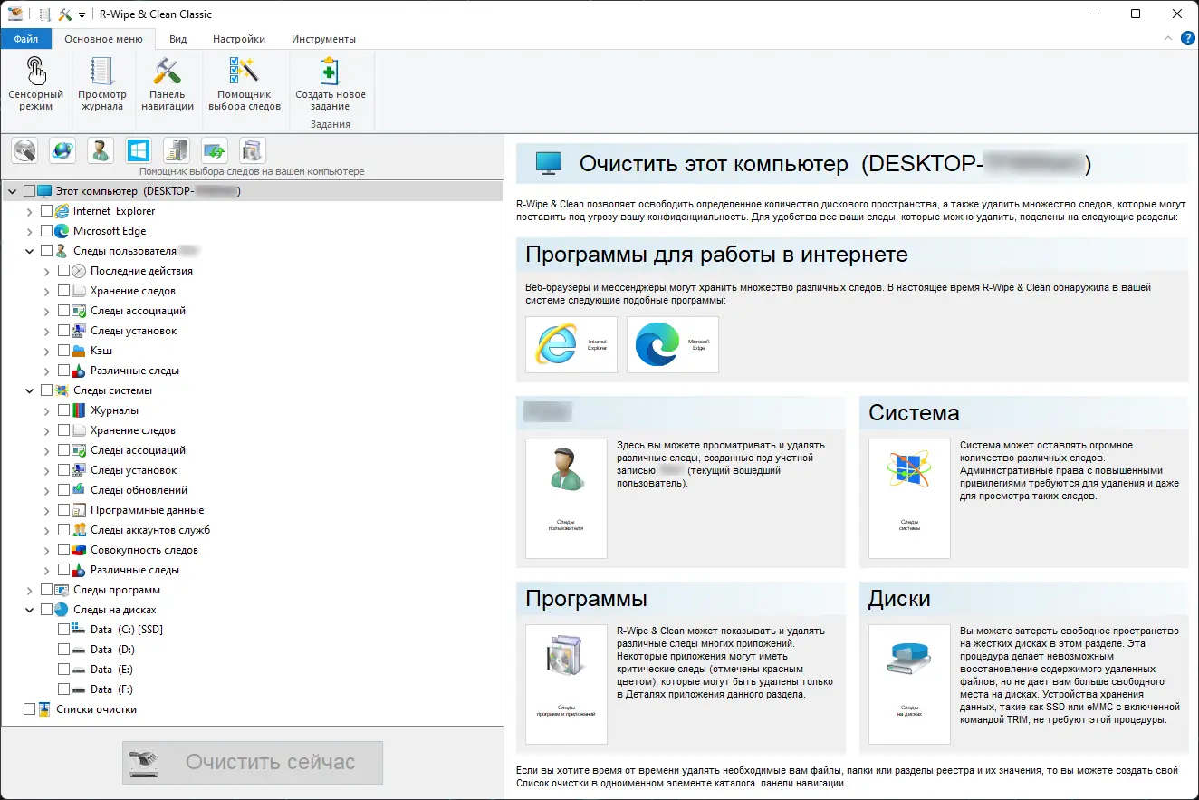Collapse the Следы на дисках branch
Image resolution: width=1199 pixels, height=800 pixels.
coord(29,609)
